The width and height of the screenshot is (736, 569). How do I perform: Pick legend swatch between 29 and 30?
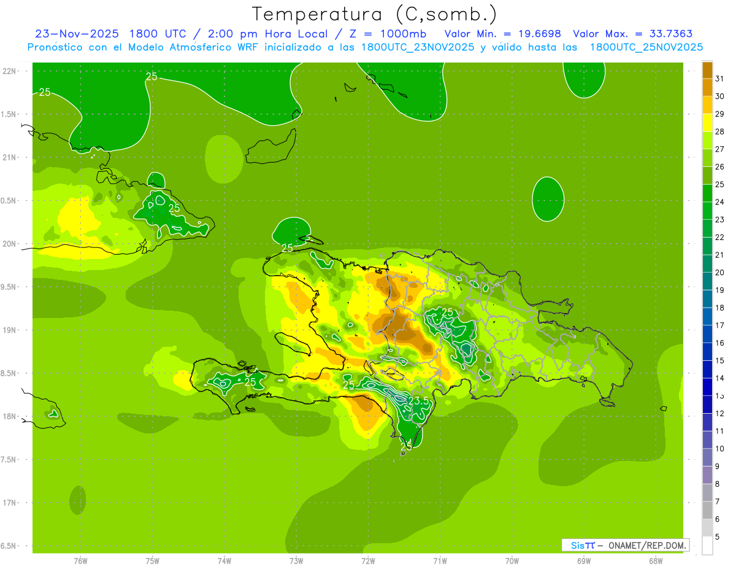(708, 106)
